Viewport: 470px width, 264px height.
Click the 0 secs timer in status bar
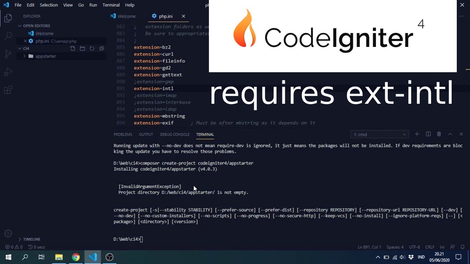36,247
